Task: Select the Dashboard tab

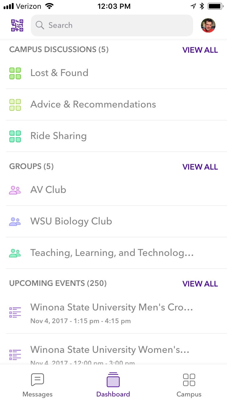Action: 113,385
